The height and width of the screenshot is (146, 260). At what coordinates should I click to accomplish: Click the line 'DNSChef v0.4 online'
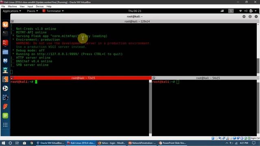pos(34,61)
